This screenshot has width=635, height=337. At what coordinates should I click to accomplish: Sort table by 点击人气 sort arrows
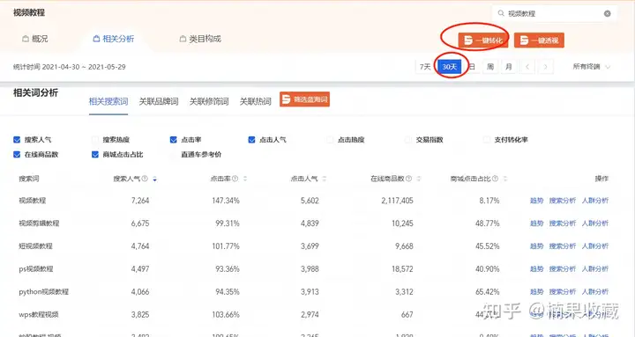click(324, 179)
